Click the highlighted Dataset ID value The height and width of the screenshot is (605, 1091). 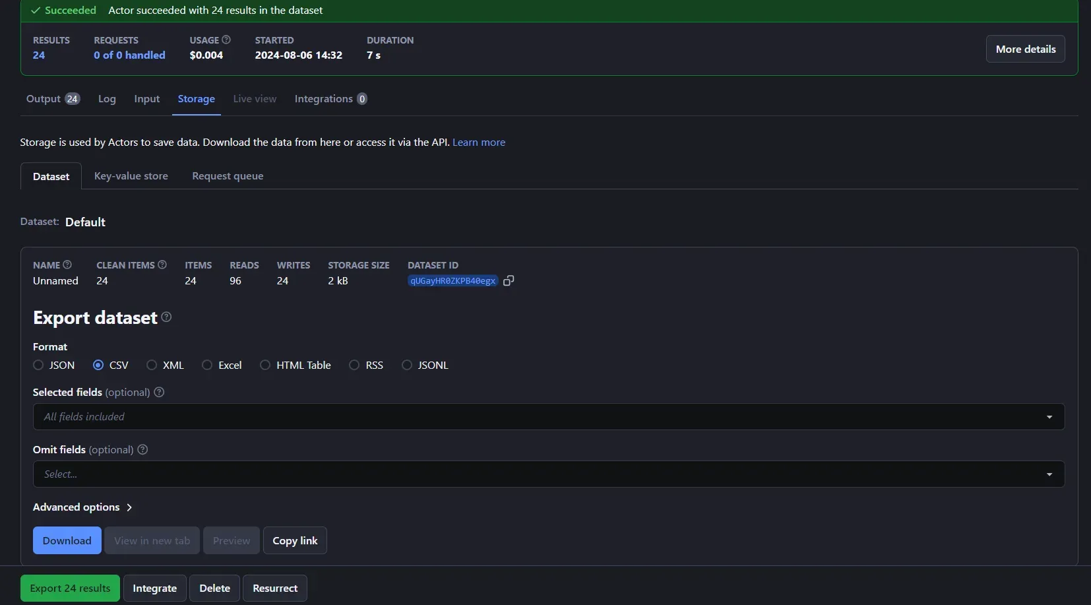point(452,280)
